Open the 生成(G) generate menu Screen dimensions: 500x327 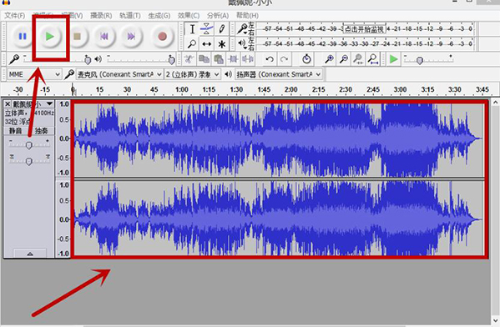tap(159, 15)
